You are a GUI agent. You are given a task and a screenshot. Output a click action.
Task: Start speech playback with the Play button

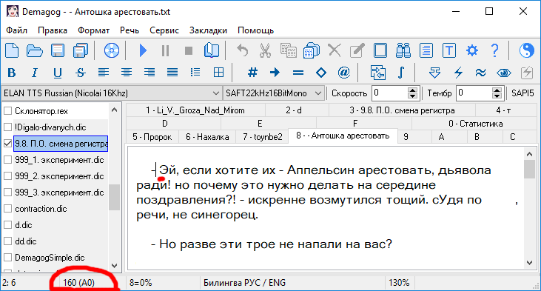[x=143, y=51]
